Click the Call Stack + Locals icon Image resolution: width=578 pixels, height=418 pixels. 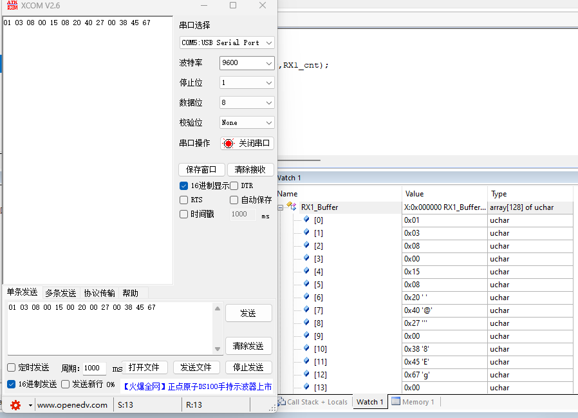(282, 401)
